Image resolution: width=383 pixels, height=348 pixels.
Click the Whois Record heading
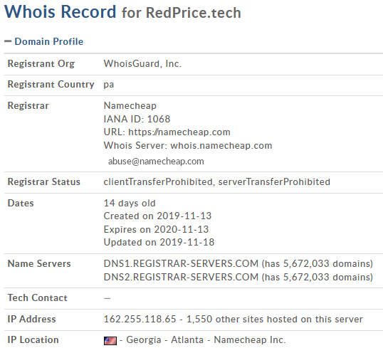(60, 11)
